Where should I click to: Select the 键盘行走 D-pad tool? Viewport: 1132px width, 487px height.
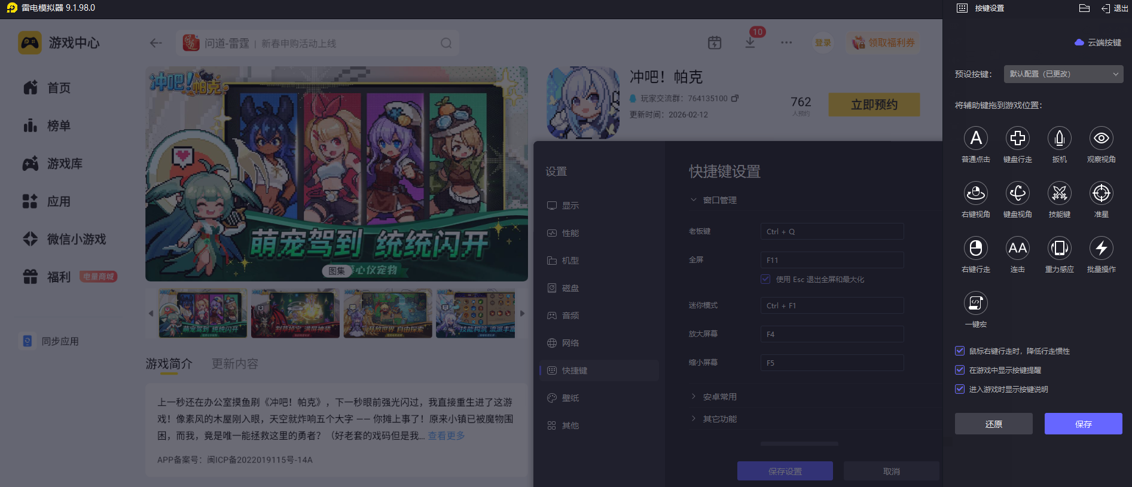(1017, 139)
